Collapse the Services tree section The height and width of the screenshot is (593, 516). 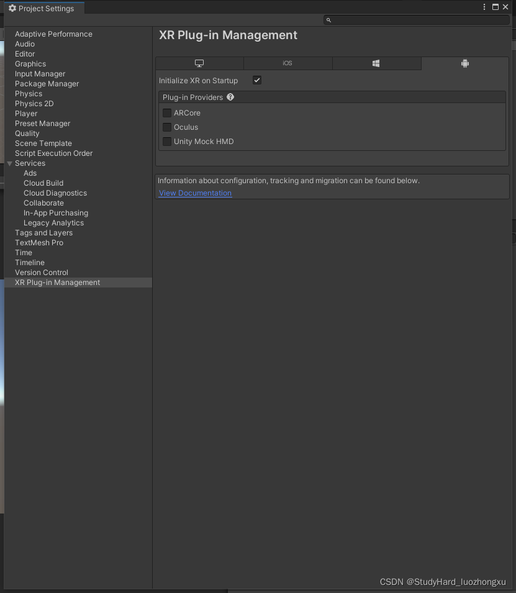[10, 163]
